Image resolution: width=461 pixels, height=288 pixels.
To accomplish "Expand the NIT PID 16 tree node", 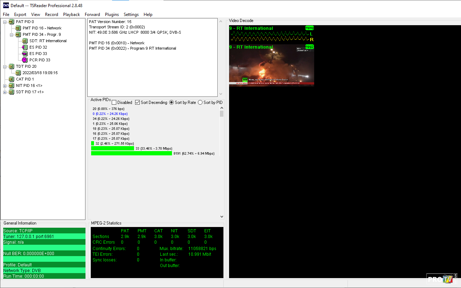I will coord(5,85).
